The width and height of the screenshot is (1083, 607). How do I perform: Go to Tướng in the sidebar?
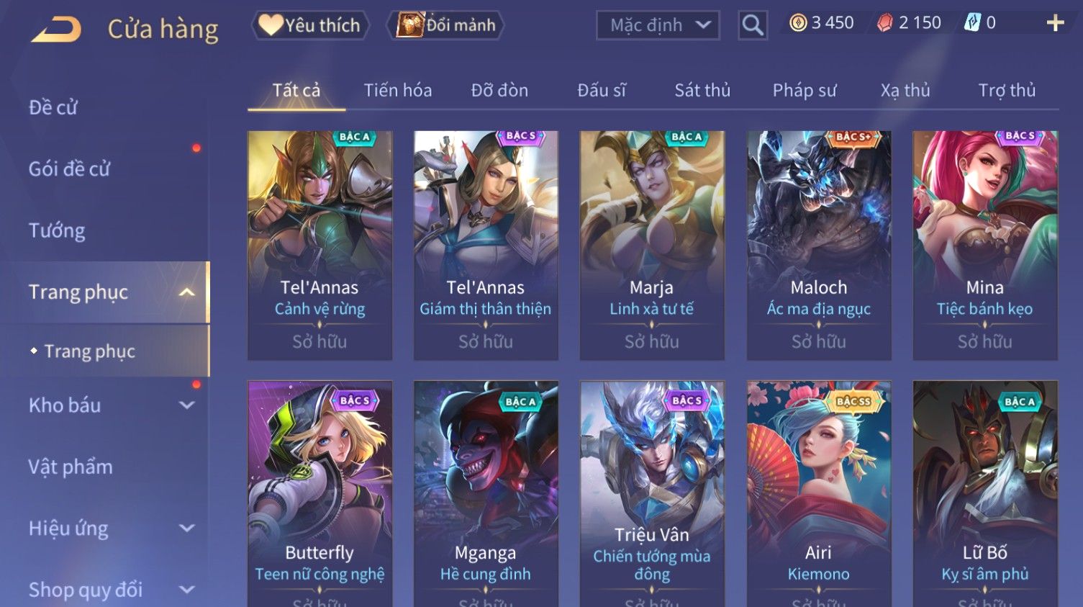[x=57, y=230]
